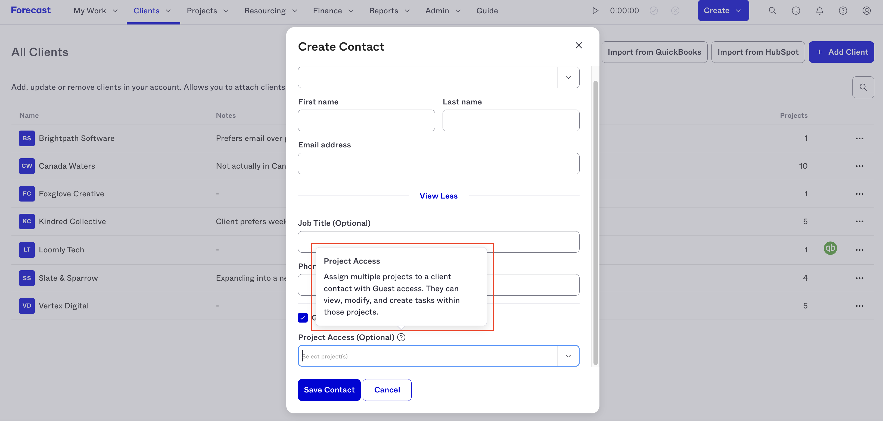Focus the Select project(s) field
883x421 pixels.
tap(427, 356)
